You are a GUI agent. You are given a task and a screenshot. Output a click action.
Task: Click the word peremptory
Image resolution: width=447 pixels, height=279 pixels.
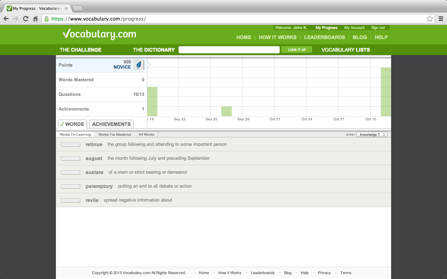click(x=99, y=186)
